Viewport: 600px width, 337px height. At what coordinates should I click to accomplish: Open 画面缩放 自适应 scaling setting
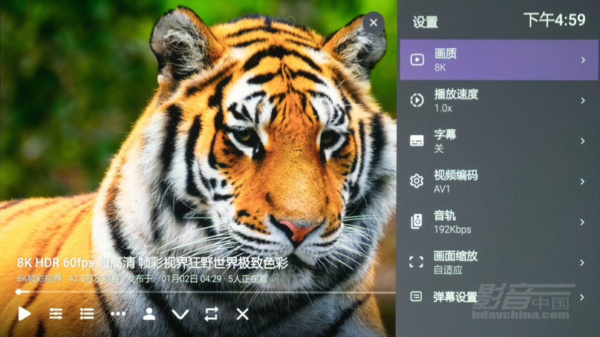pyautogui.click(x=498, y=263)
